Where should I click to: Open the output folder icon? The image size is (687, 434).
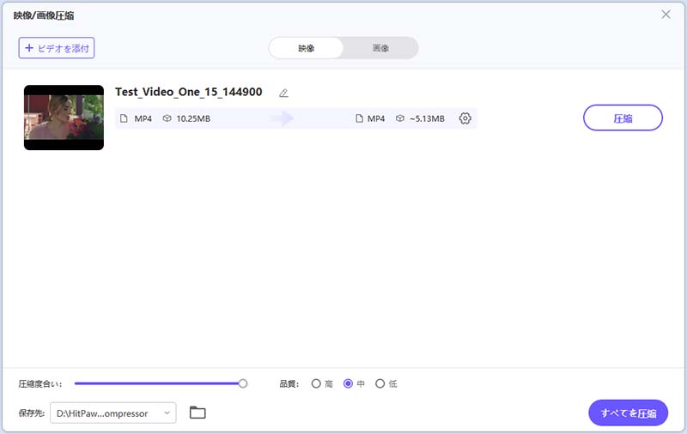(x=198, y=413)
